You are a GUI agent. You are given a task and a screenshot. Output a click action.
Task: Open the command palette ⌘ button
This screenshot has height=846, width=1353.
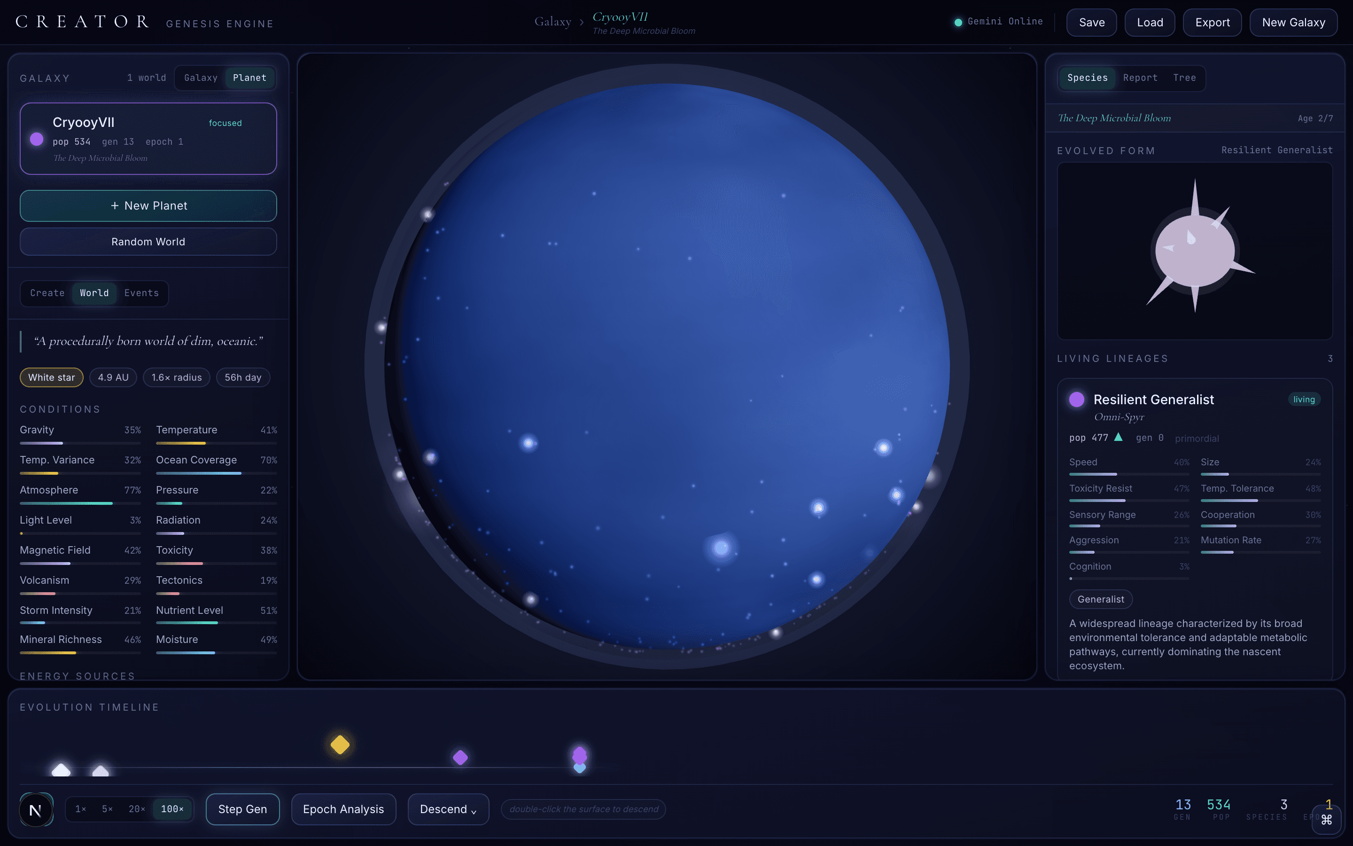point(1326,820)
